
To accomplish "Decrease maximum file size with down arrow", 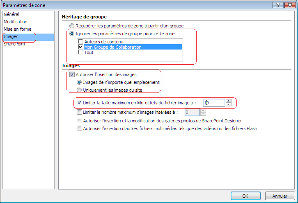I will tap(229, 105).
